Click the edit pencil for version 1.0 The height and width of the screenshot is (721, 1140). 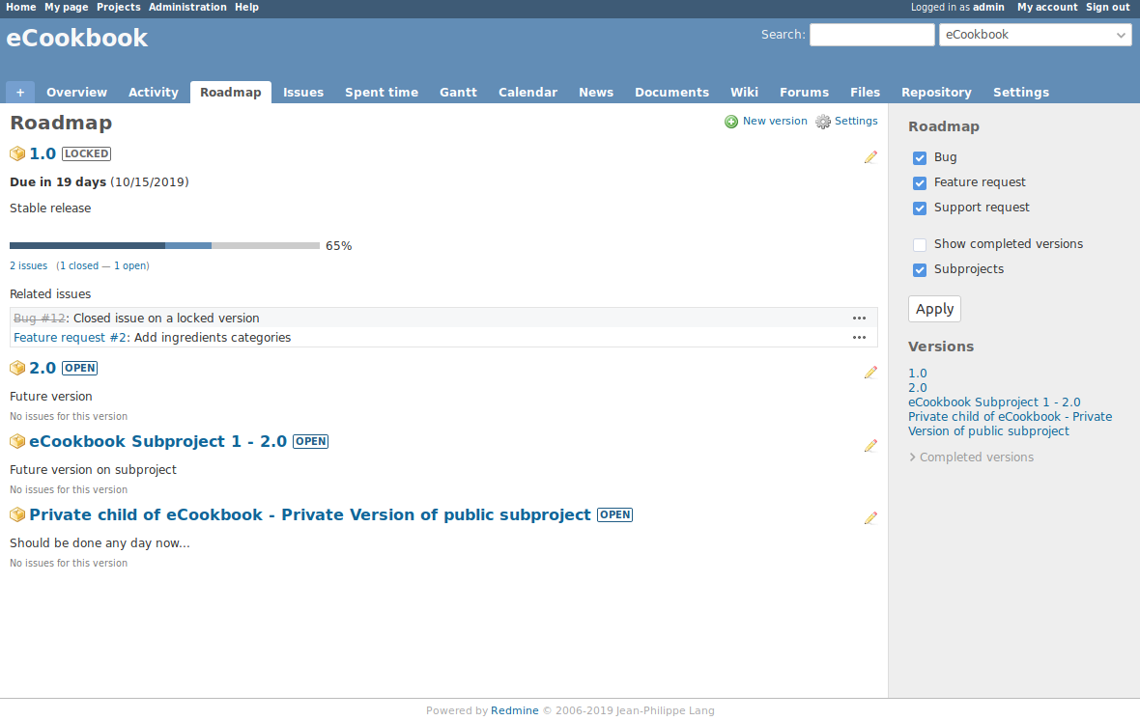870,156
